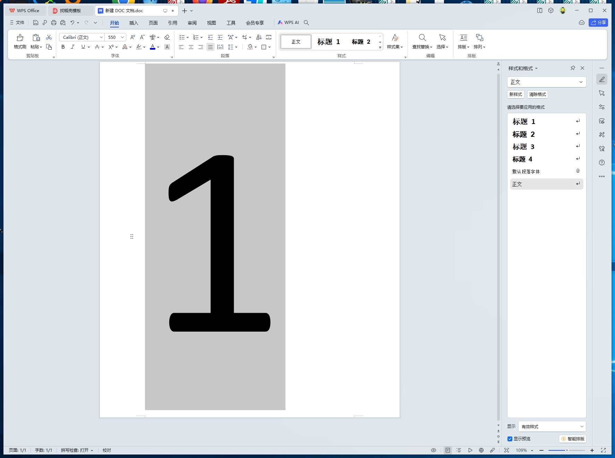This screenshot has height=458, width=615.
Task: Click the 分享 share button
Action: tap(598, 23)
